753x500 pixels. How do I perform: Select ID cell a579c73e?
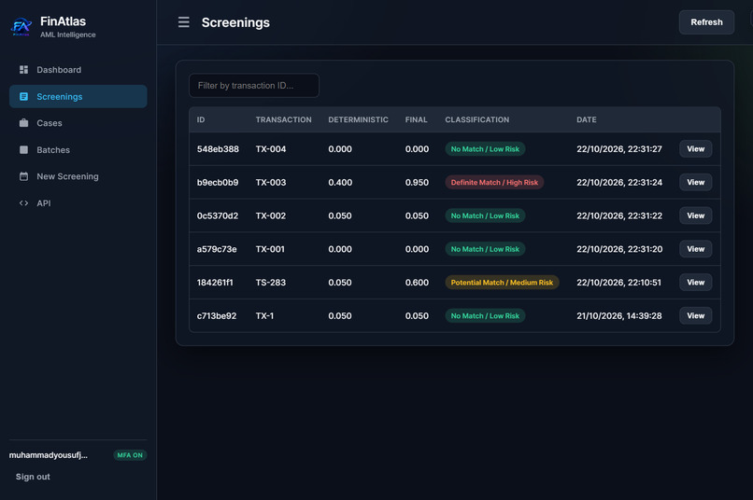coord(217,249)
